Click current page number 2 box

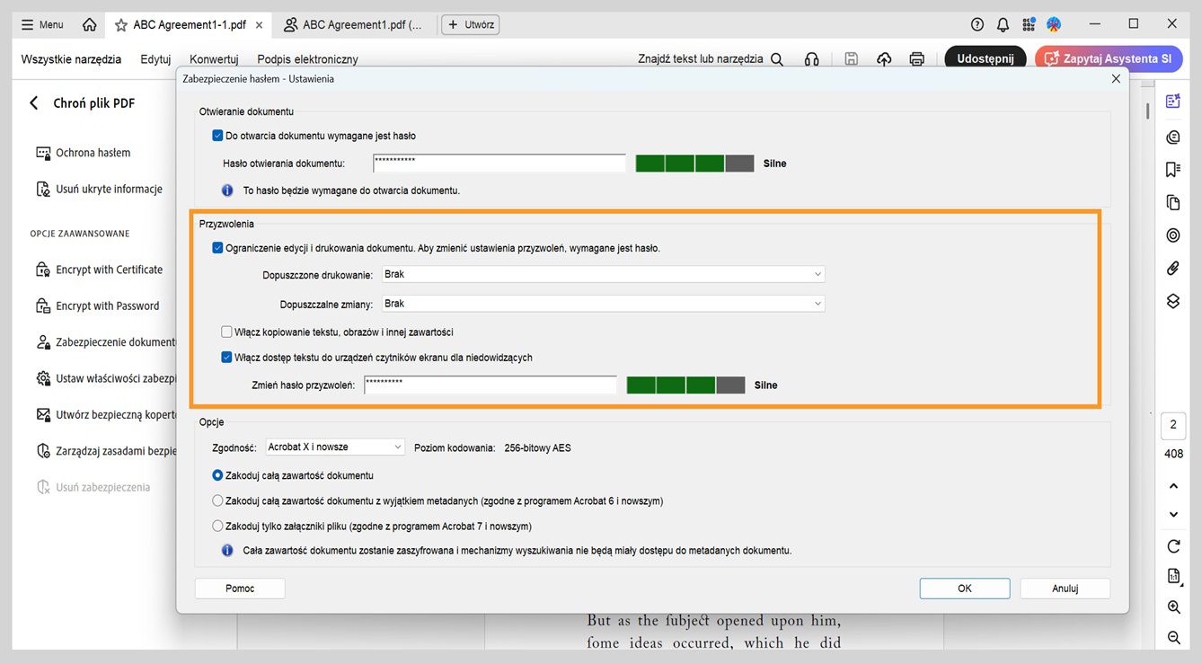point(1173,425)
